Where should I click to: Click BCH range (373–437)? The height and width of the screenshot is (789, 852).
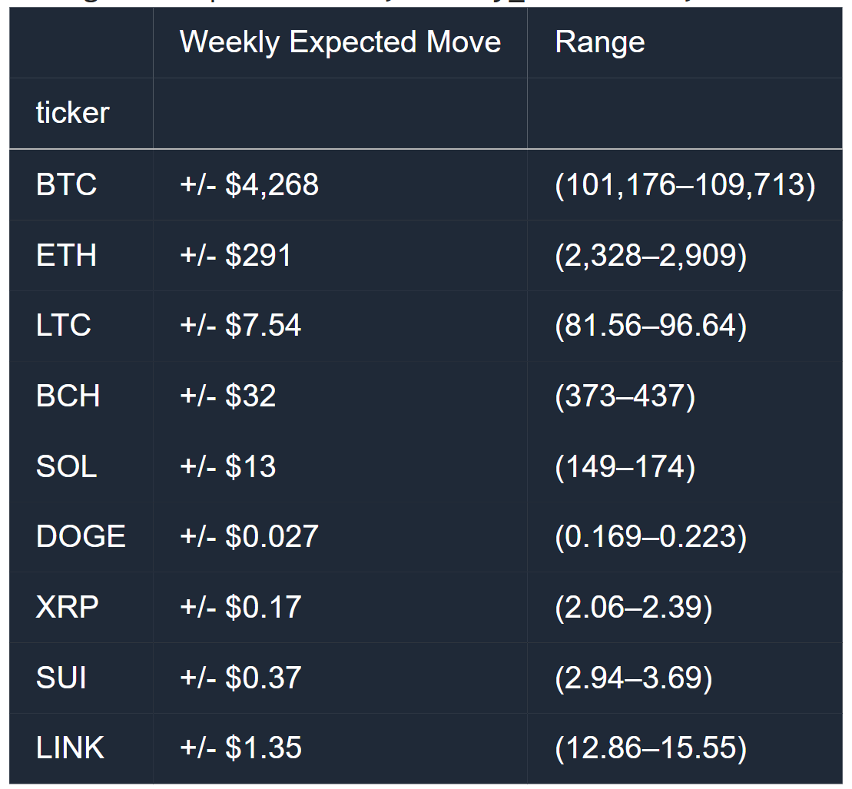tap(625, 396)
